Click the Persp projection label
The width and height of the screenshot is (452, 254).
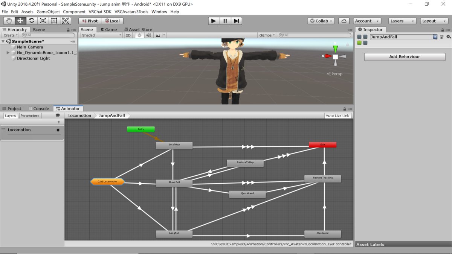334,74
